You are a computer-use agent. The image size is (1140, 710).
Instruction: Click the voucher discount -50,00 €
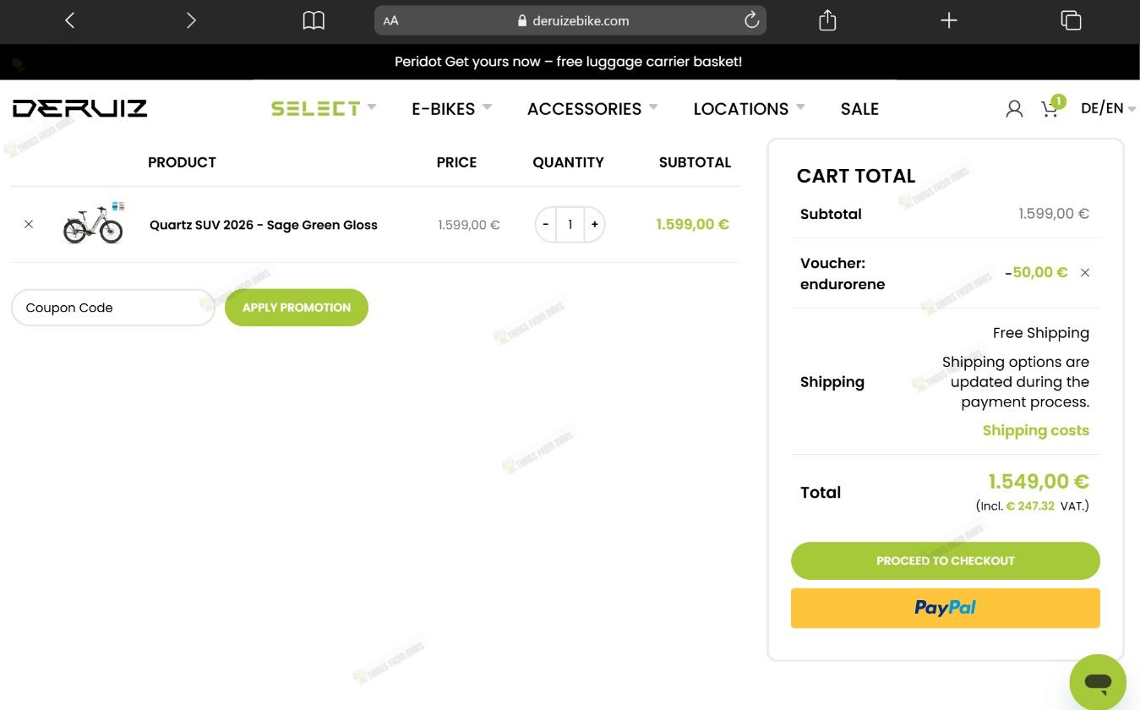tap(1036, 272)
